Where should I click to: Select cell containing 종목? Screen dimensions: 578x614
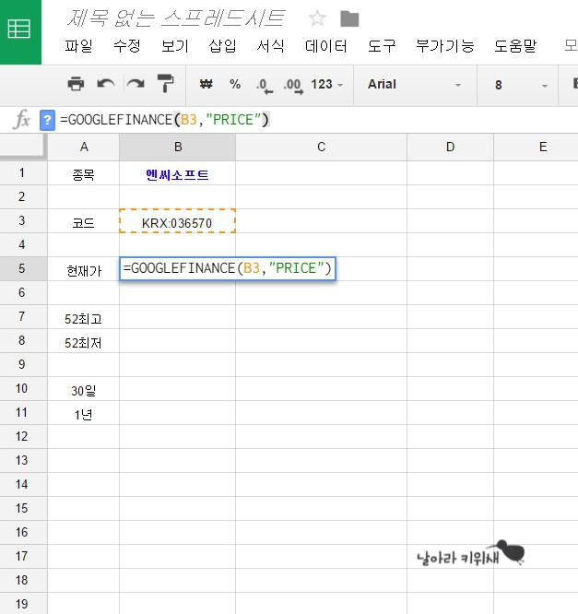[x=83, y=173]
